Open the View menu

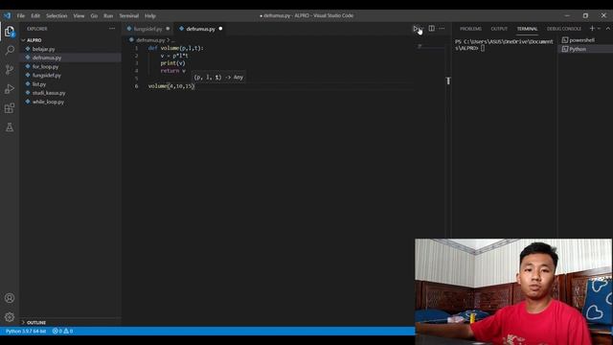coord(79,16)
